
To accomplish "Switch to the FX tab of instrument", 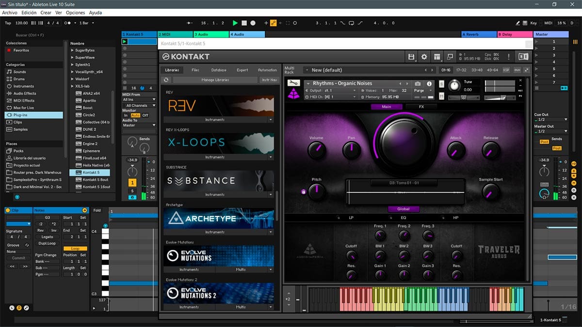I will (x=421, y=107).
